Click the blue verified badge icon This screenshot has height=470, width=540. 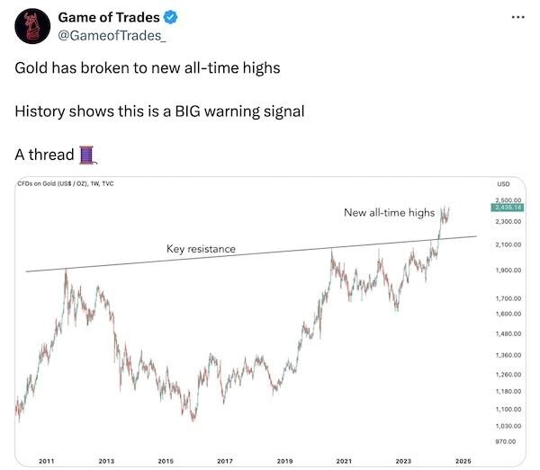pyautogui.click(x=170, y=17)
